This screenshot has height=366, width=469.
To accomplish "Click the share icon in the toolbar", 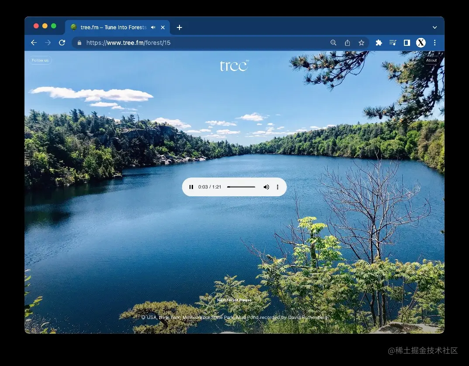I will 347,42.
